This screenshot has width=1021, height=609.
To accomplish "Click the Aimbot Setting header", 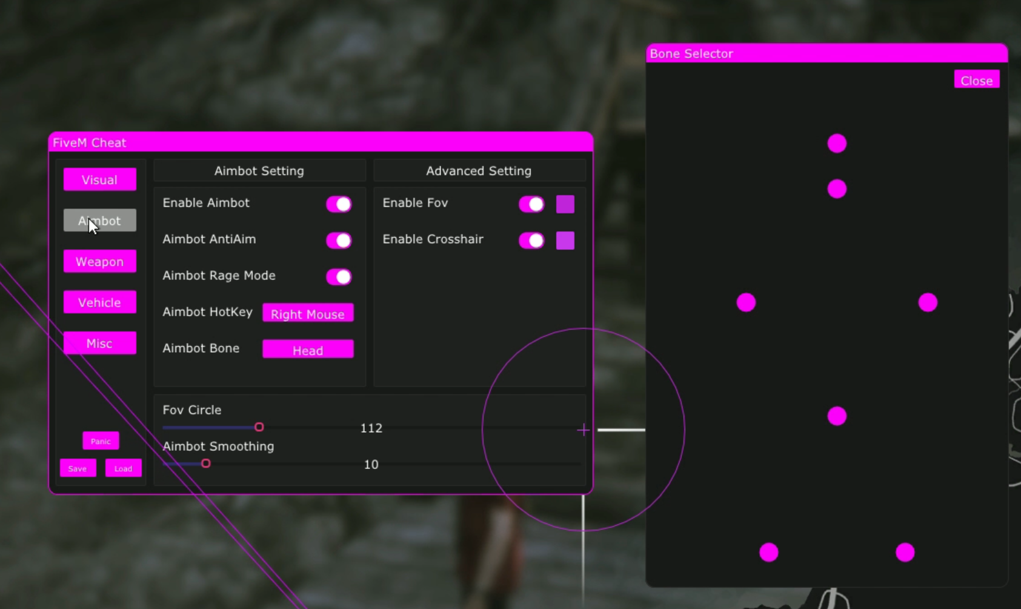I will click(x=259, y=171).
